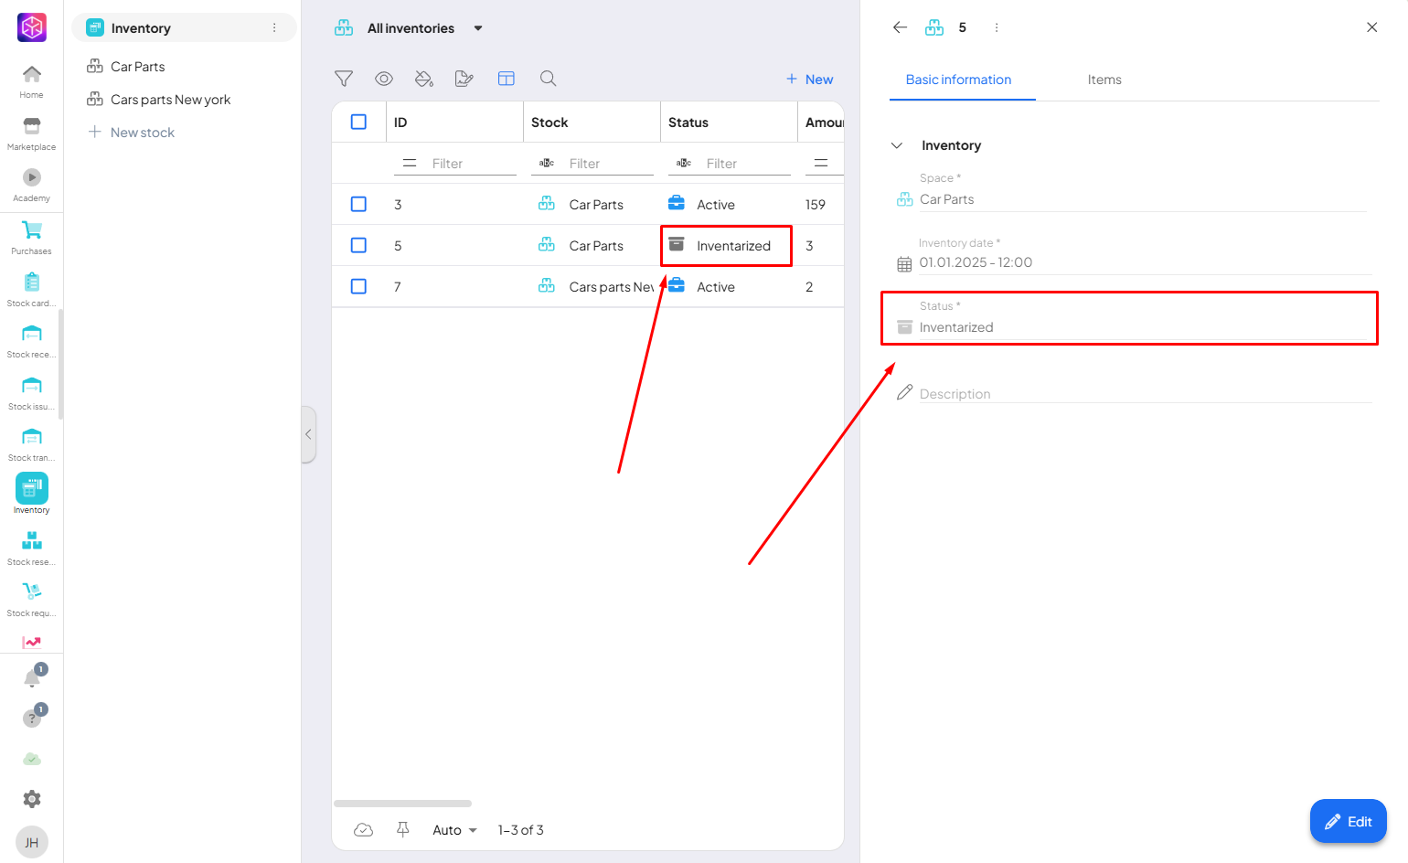Switch to the Items tab
This screenshot has height=863, width=1408.
click(x=1104, y=80)
